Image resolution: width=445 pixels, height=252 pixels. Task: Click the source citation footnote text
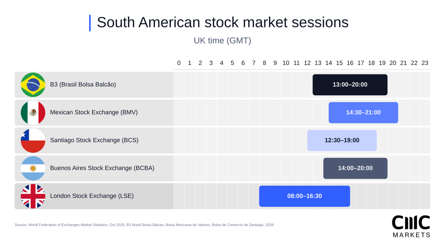tap(144, 225)
